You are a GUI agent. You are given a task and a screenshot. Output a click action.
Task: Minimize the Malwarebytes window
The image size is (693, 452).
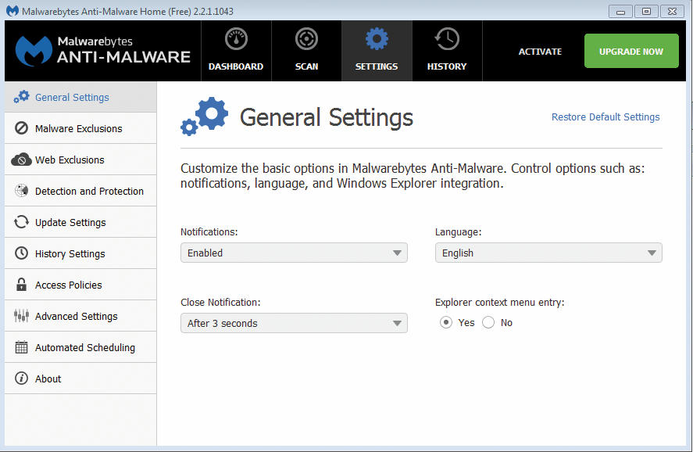point(620,11)
